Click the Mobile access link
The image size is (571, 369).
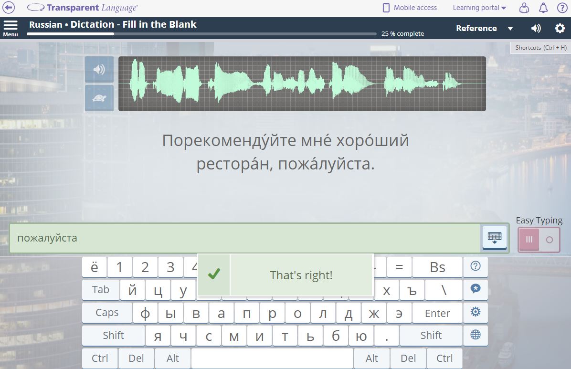coord(410,8)
